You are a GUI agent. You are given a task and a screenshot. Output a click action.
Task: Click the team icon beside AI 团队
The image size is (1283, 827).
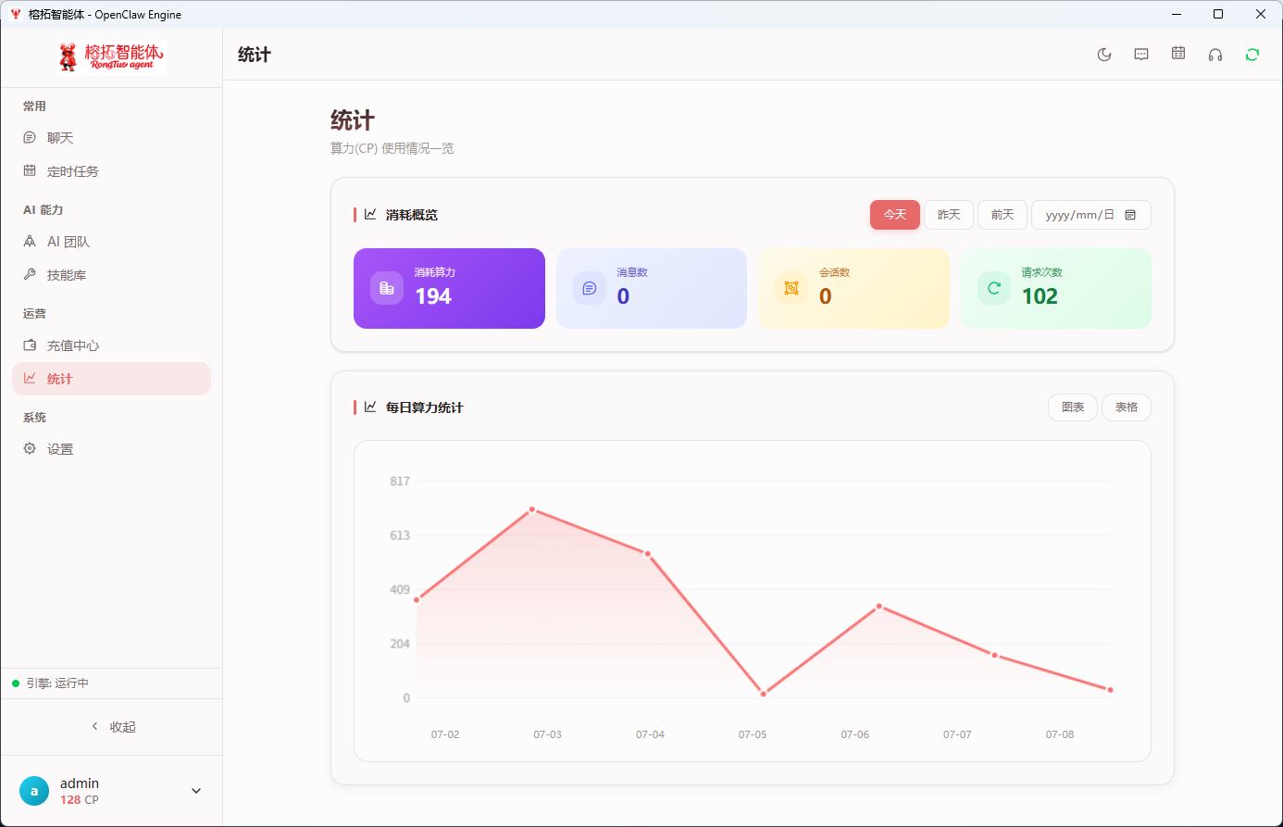[x=30, y=242]
